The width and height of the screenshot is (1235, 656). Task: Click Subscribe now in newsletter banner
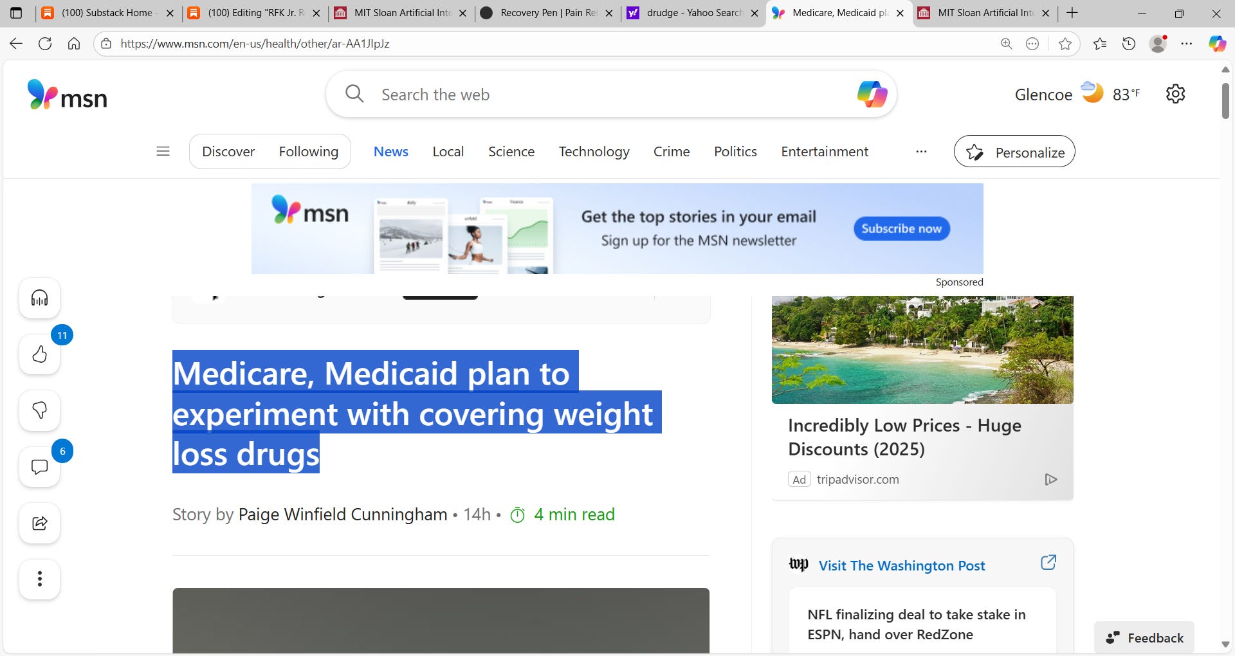pos(901,228)
